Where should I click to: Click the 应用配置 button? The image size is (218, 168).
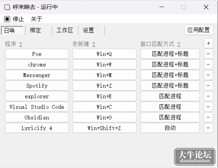[198, 30]
